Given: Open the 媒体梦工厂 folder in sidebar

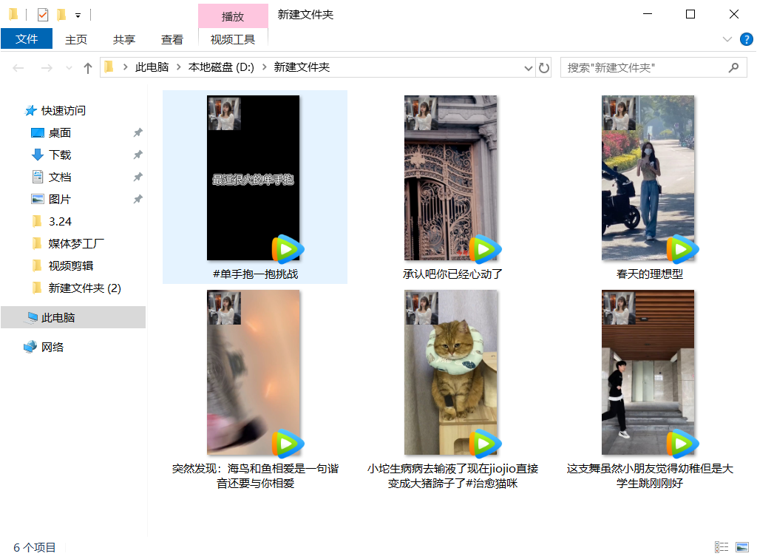Looking at the screenshot, I should pyautogui.click(x=76, y=244).
